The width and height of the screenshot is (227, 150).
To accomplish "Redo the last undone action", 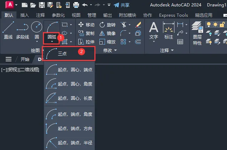I will (98, 5).
